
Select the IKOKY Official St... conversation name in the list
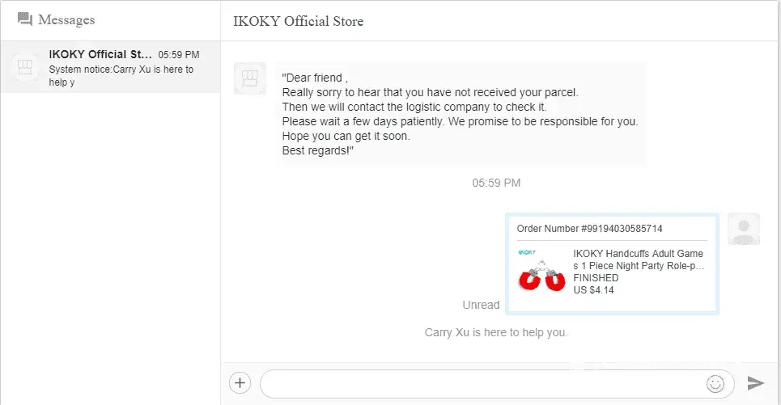[100, 54]
